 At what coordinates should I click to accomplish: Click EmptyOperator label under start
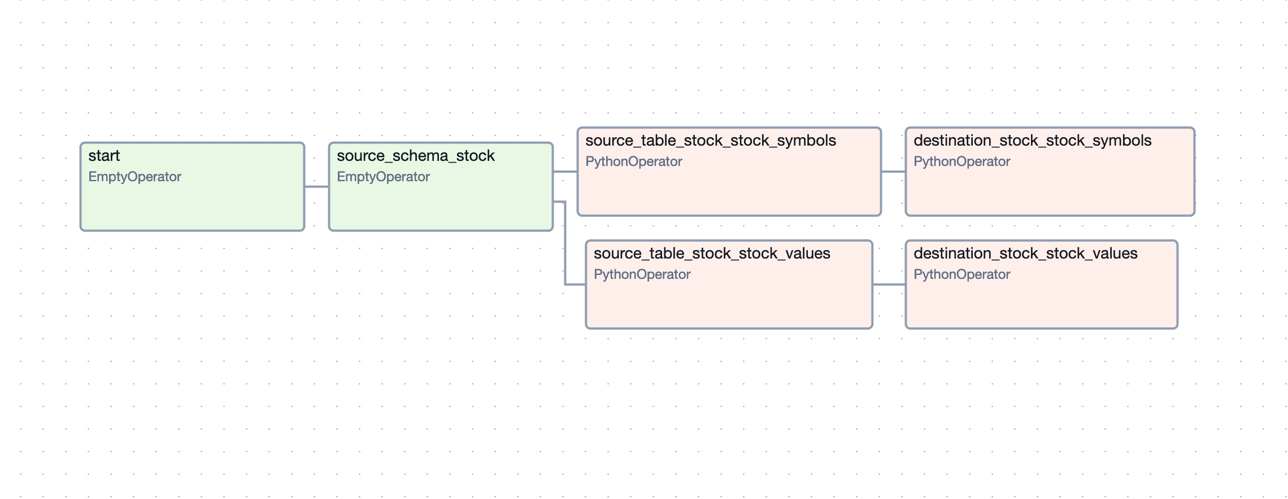(134, 177)
